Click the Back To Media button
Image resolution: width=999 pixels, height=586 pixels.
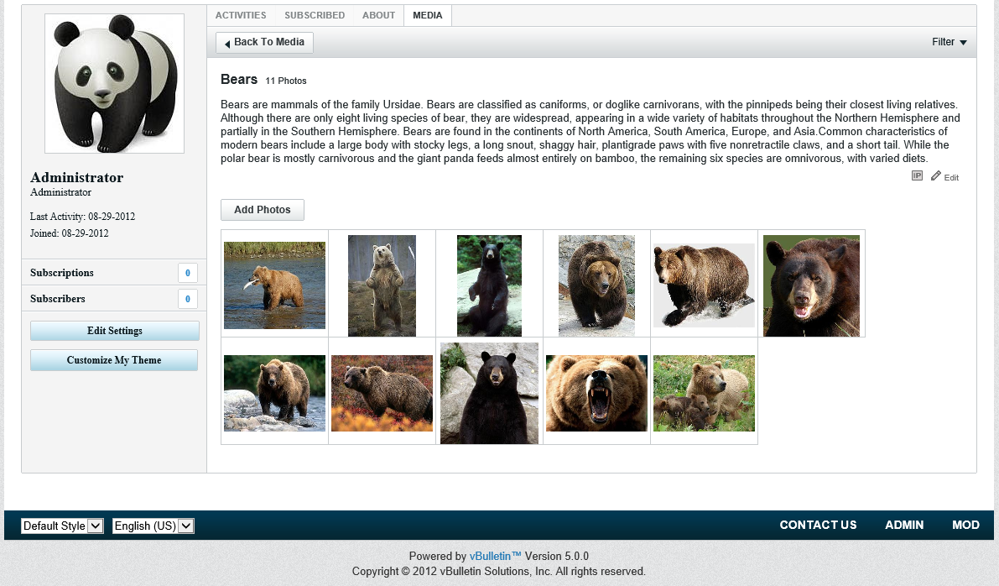pos(264,43)
